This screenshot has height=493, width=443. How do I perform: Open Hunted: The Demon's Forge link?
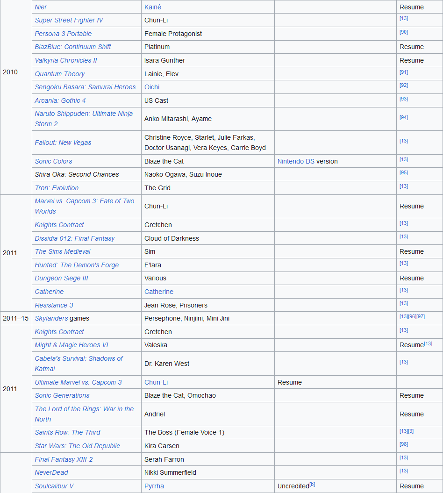[x=77, y=265]
